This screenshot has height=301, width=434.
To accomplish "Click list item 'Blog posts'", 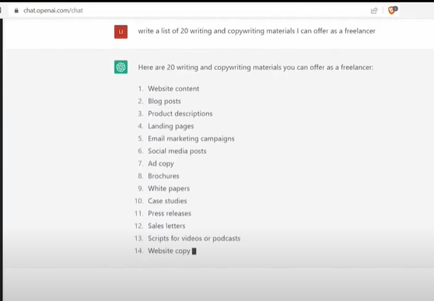I will coord(164,101).
